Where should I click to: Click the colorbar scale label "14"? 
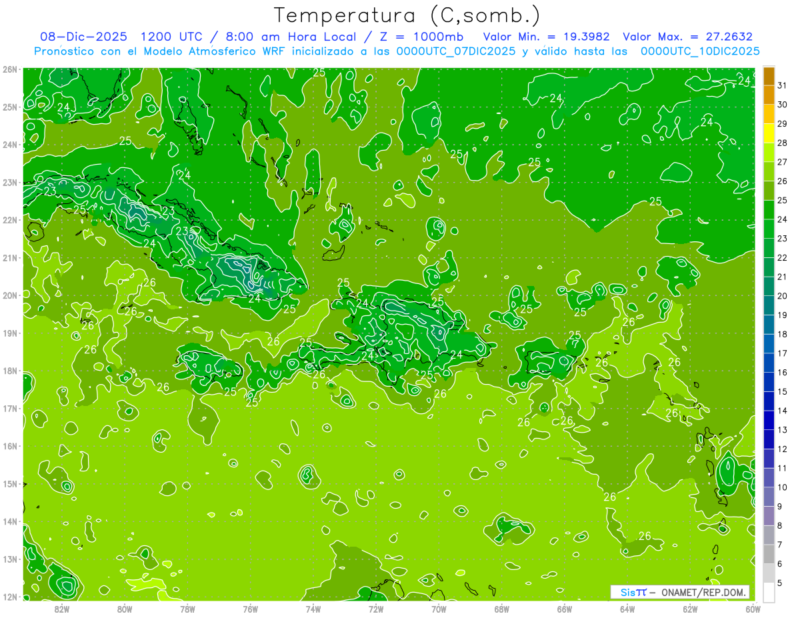pyautogui.click(x=783, y=411)
